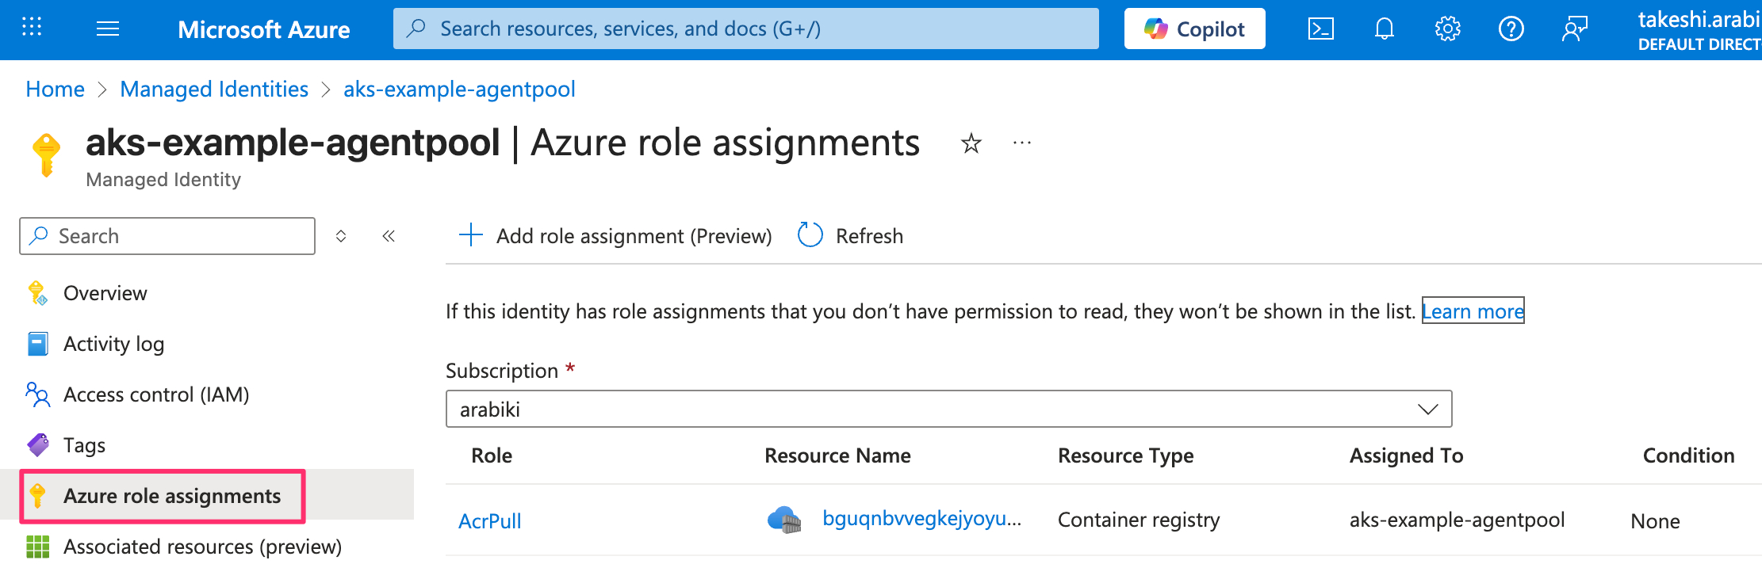Image resolution: width=1762 pixels, height=583 pixels.
Task: Select Access control (IAM) in sidebar
Action: (156, 394)
